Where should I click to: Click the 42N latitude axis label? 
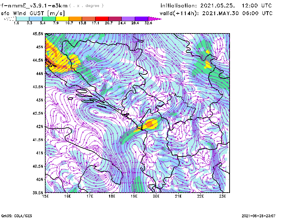(x=39, y=127)
